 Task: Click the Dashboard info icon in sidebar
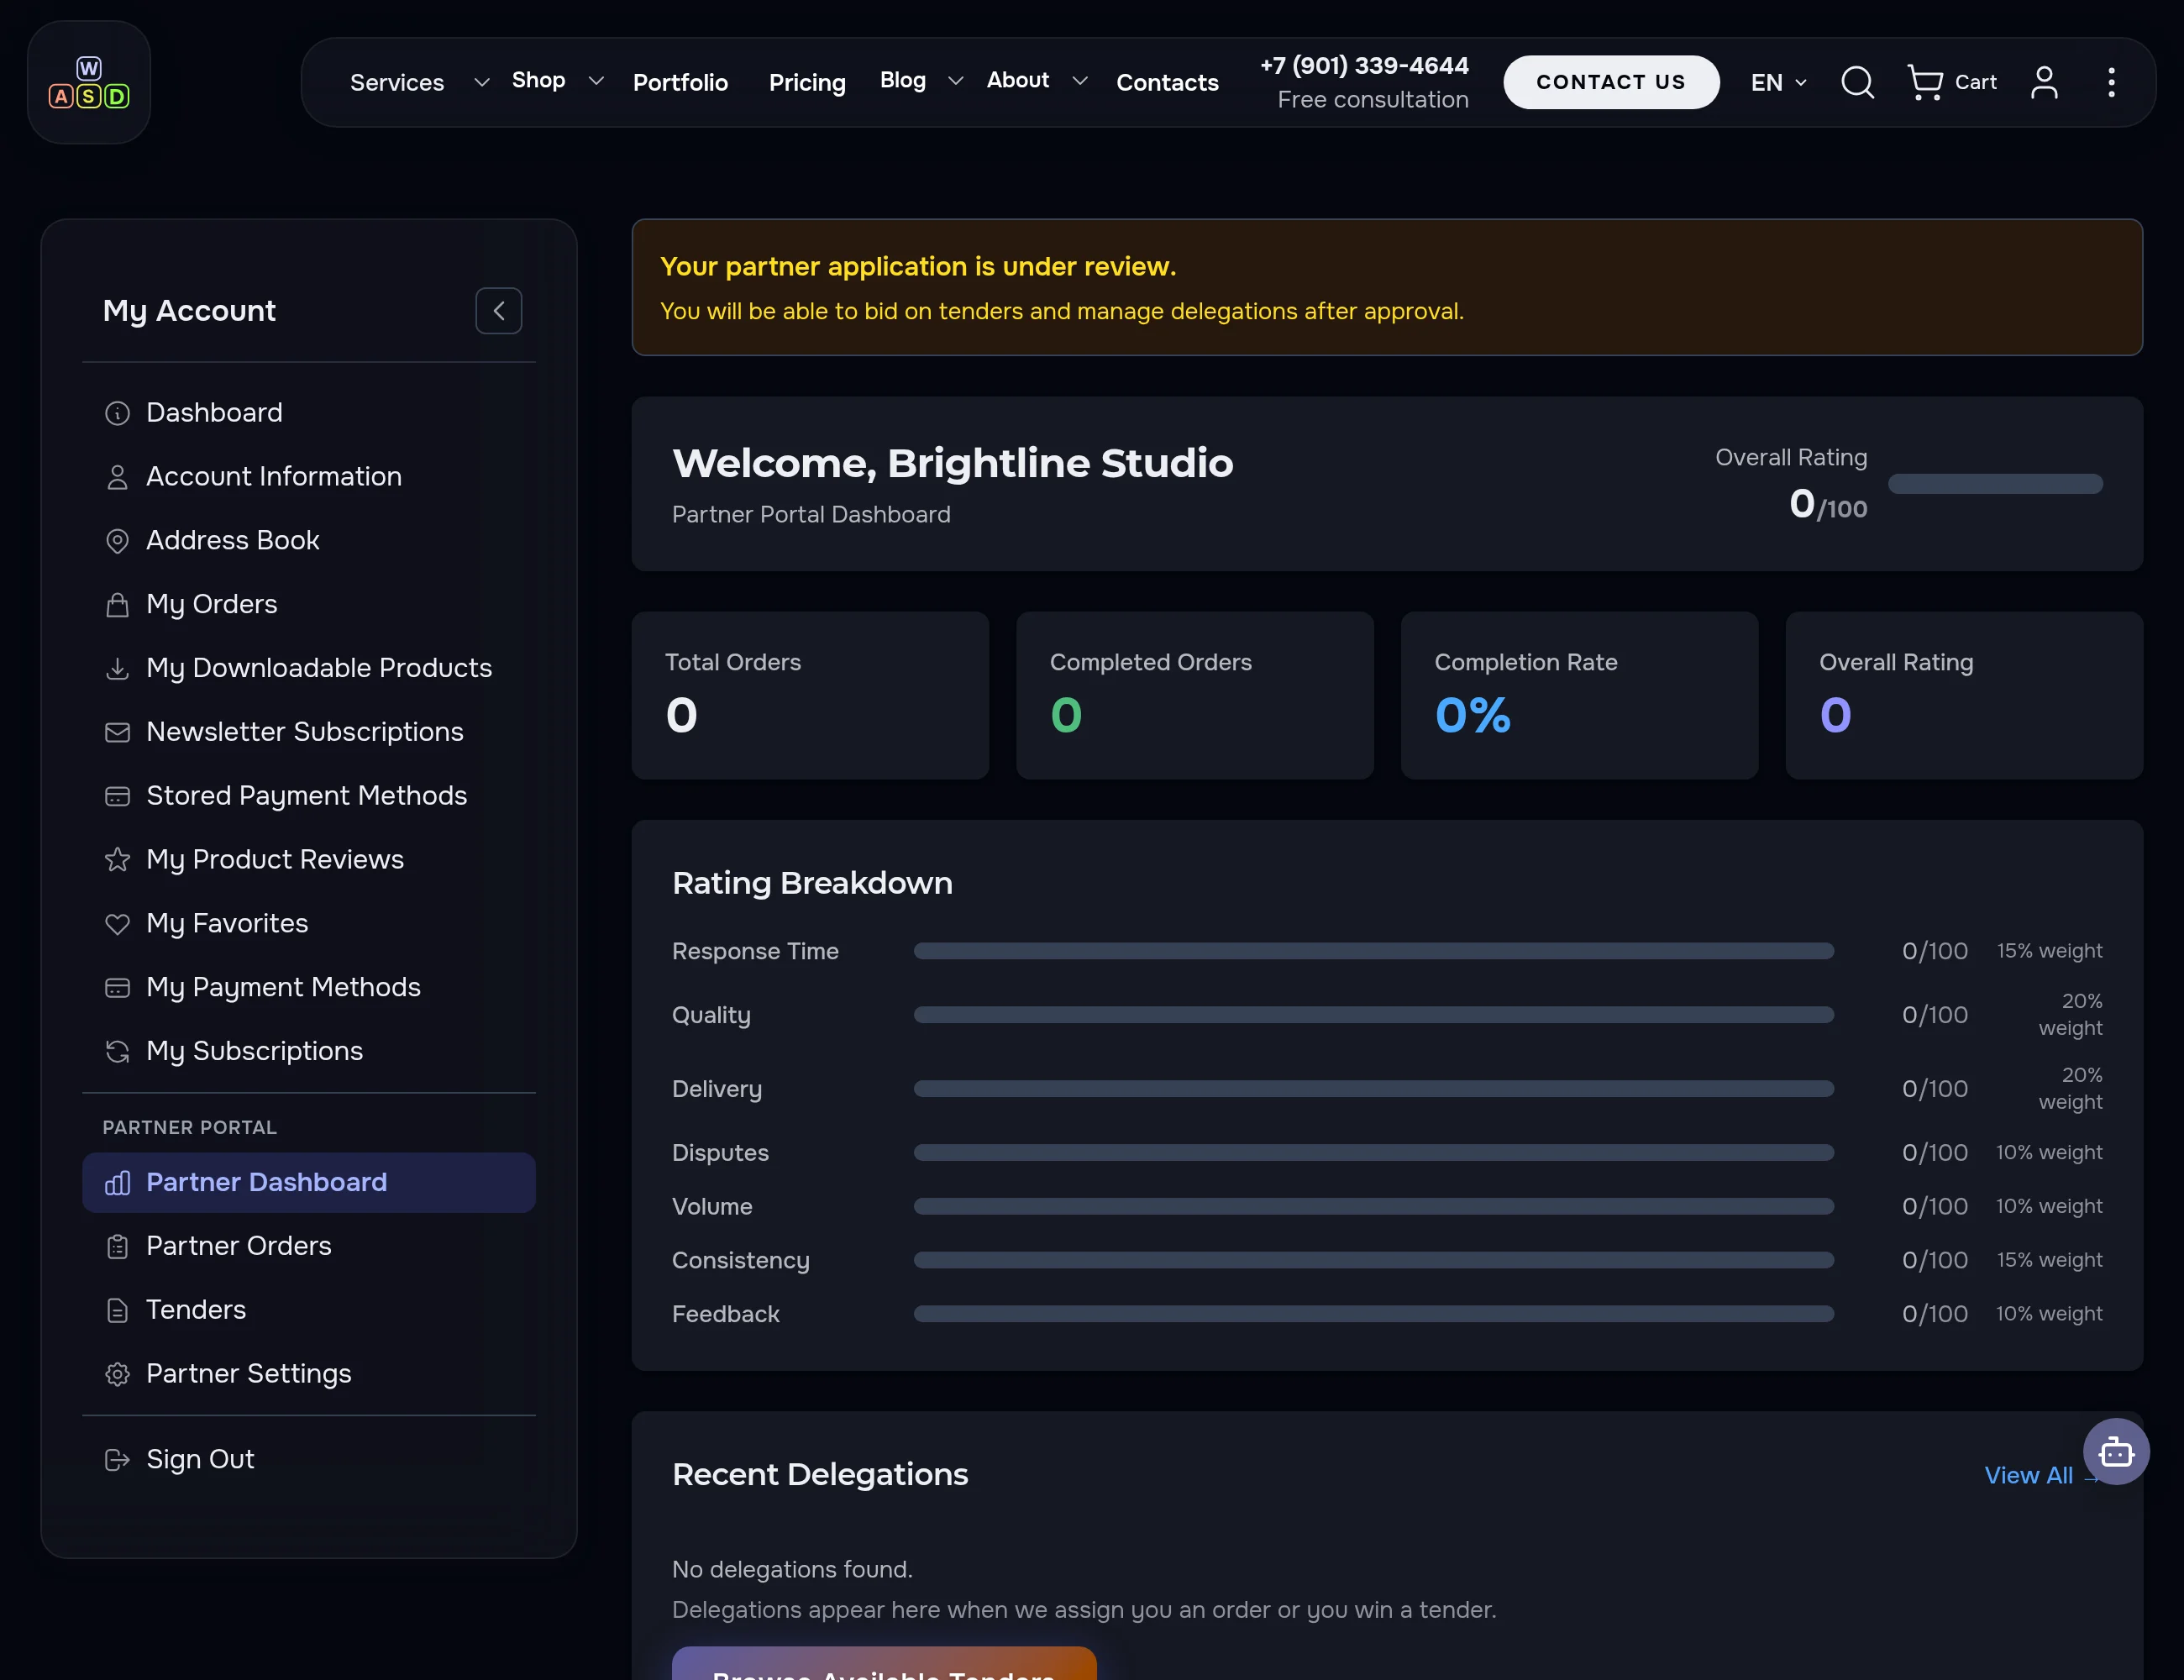(x=117, y=413)
